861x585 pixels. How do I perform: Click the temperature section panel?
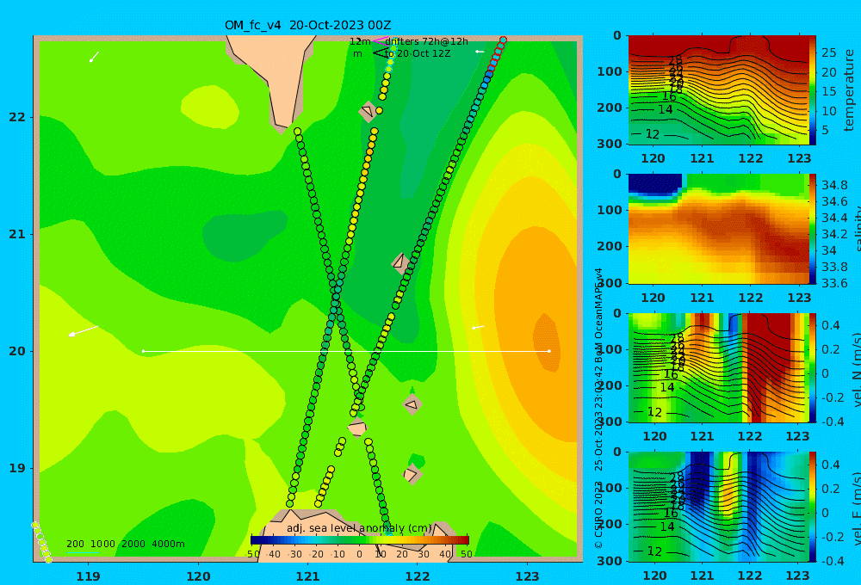click(x=719, y=89)
